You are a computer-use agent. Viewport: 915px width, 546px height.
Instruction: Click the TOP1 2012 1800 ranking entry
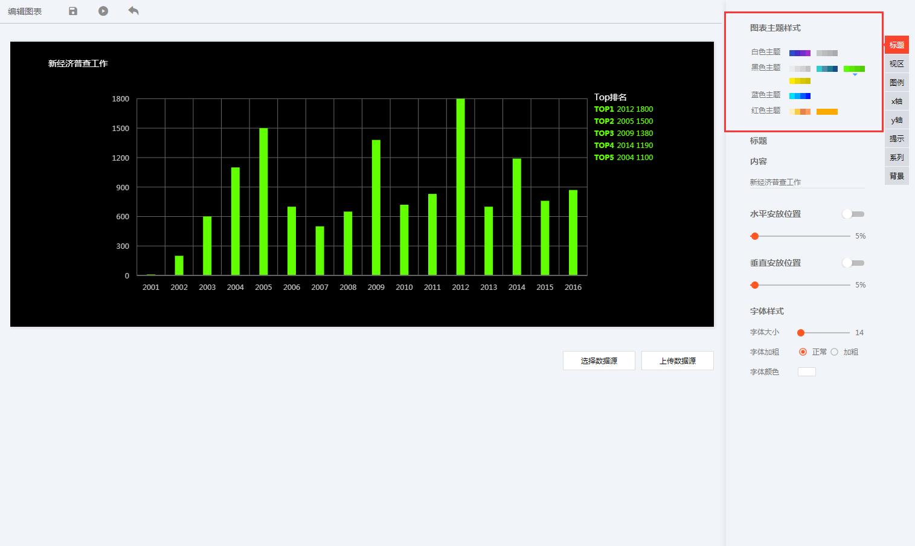point(623,109)
